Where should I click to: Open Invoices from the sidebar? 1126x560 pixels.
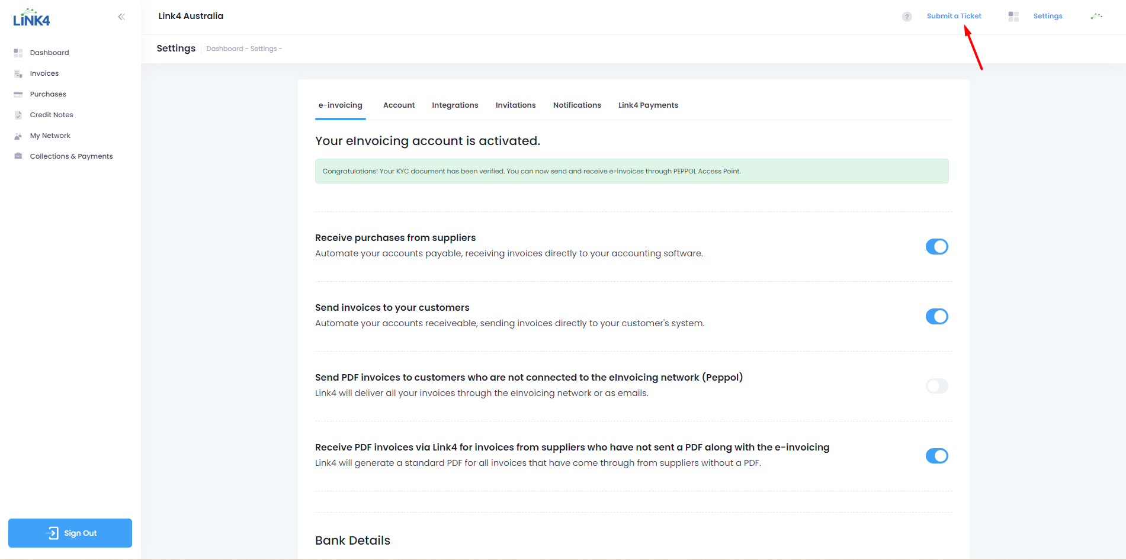pyautogui.click(x=44, y=73)
